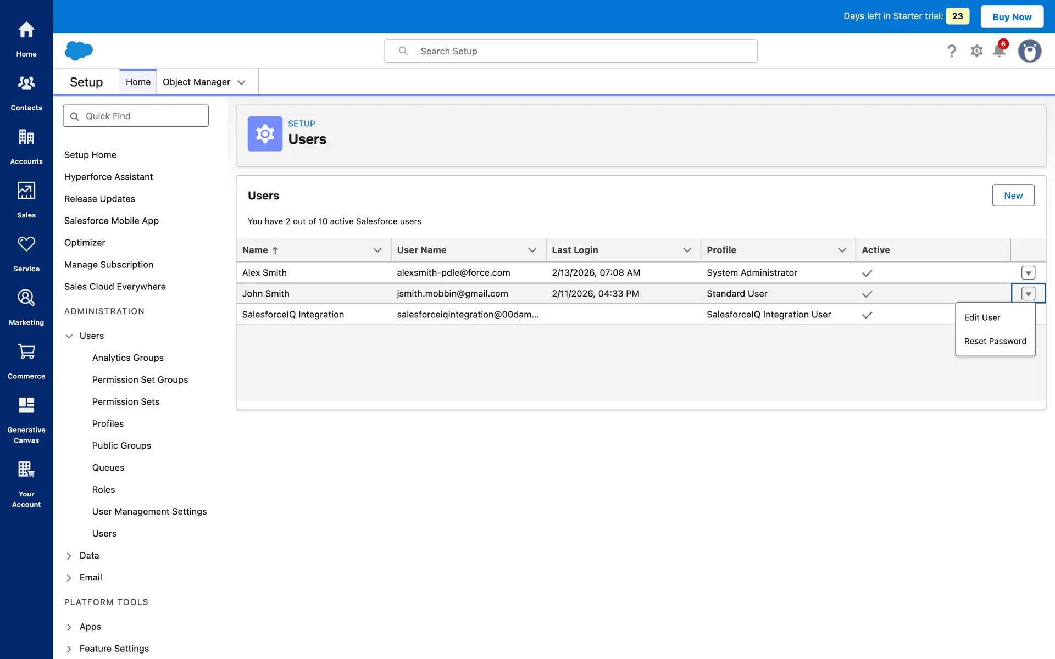The image size is (1055, 659).
Task: Switch to the Object Manager tab
Action: (x=196, y=82)
